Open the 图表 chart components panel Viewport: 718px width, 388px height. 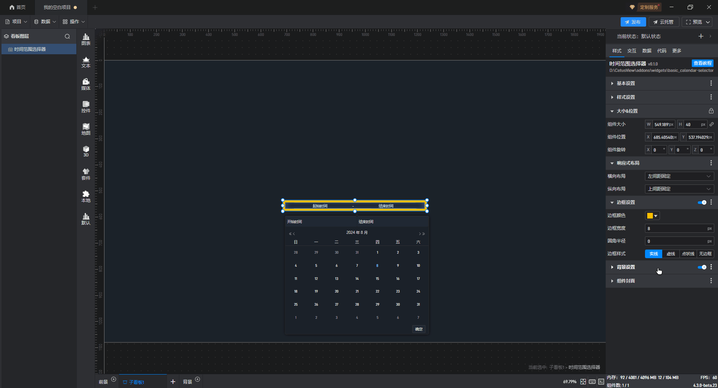[x=86, y=39]
